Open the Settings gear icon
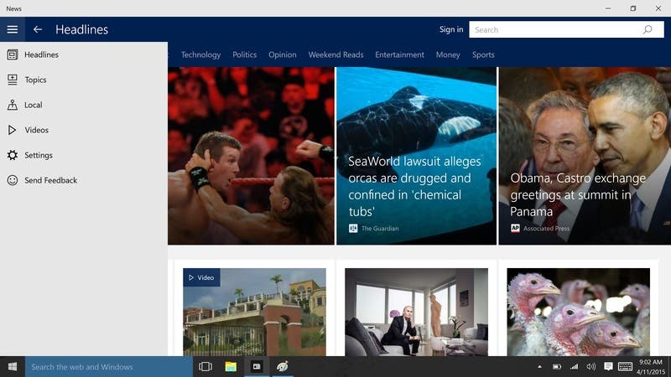The height and width of the screenshot is (377, 671). 13,155
